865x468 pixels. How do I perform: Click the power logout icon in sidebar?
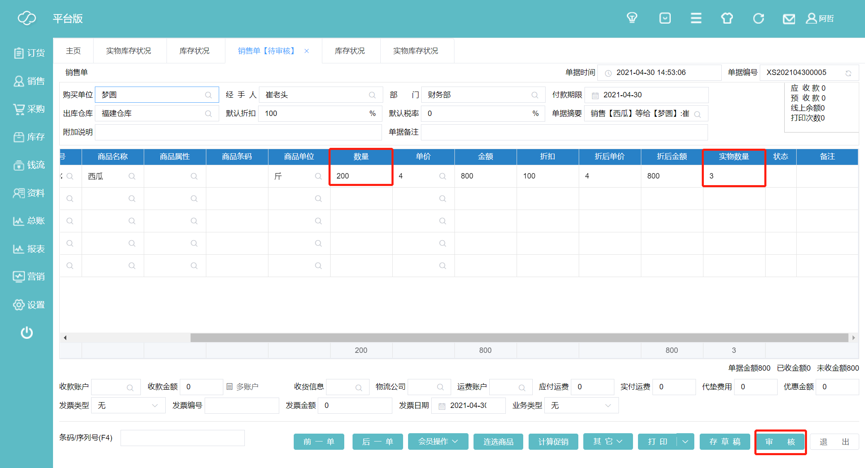pos(27,333)
